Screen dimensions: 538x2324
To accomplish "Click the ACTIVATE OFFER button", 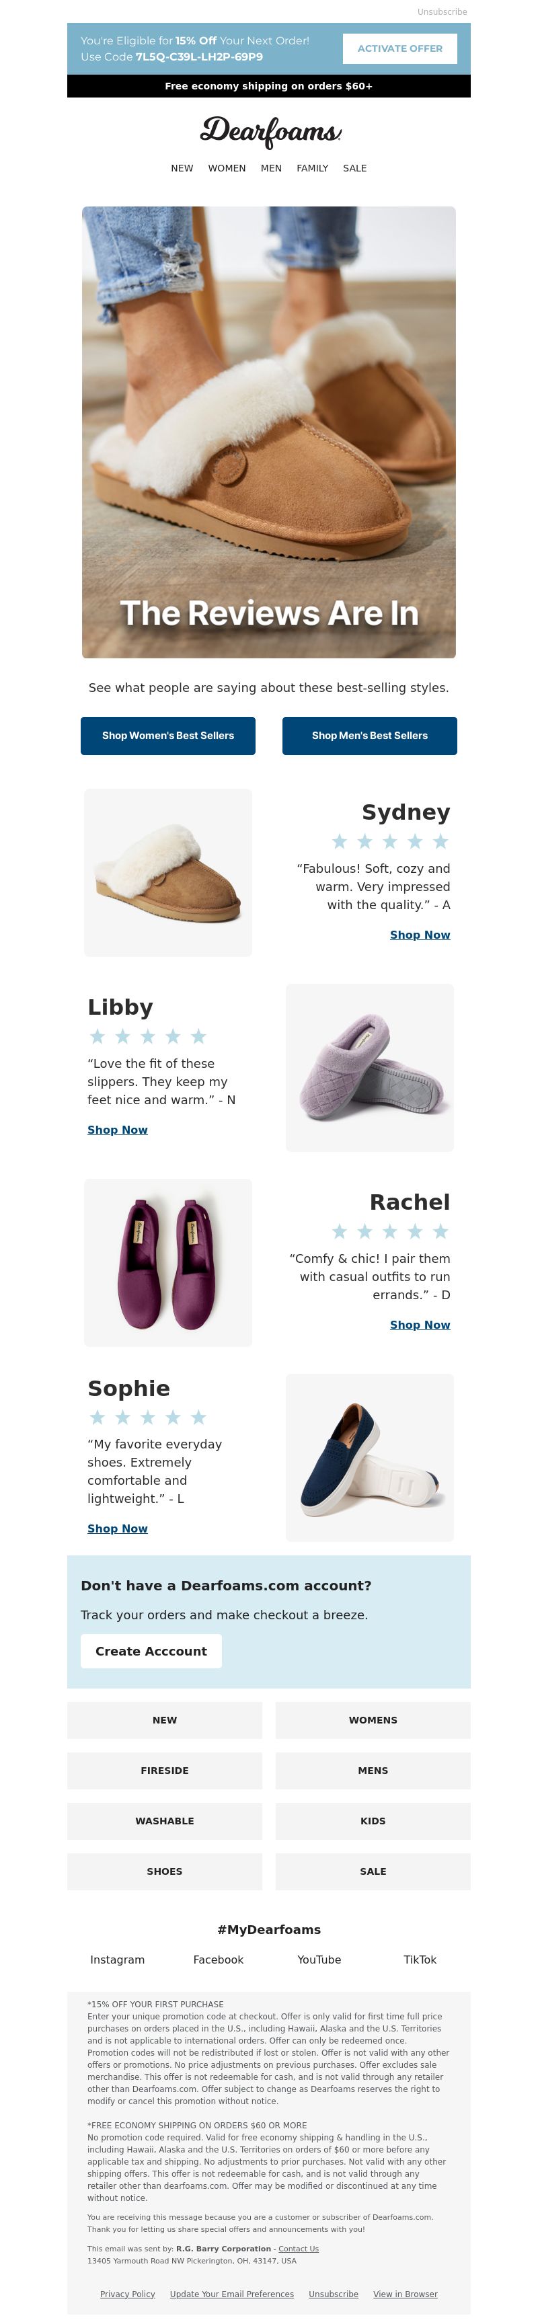I will 400,48.
